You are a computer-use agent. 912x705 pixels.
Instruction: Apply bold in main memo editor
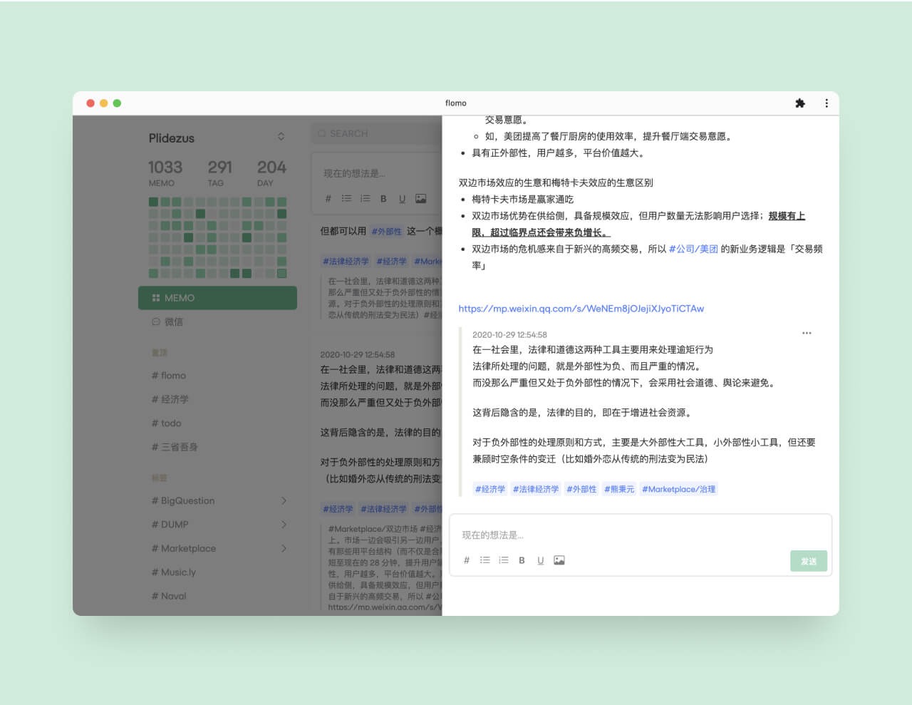(x=383, y=199)
